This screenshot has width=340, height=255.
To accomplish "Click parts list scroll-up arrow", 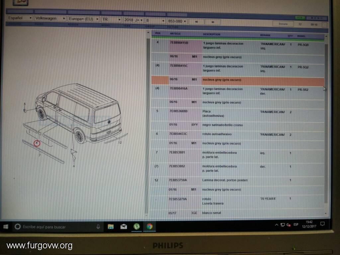I will click(326, 36).
